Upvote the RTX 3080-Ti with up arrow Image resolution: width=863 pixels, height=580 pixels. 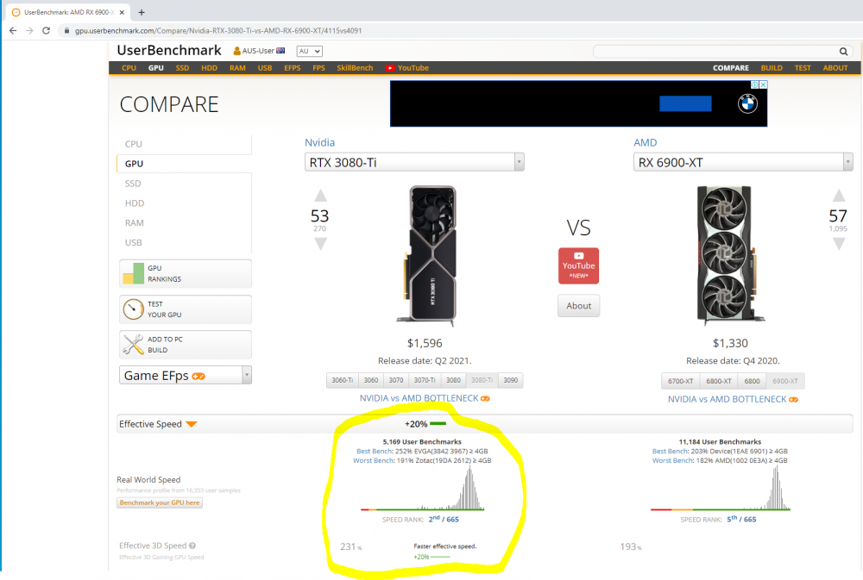click(x=320, y=196)
